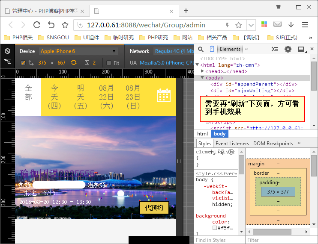
Task: Open the address bar dropdown arrow
Action: tap(251, 25)
